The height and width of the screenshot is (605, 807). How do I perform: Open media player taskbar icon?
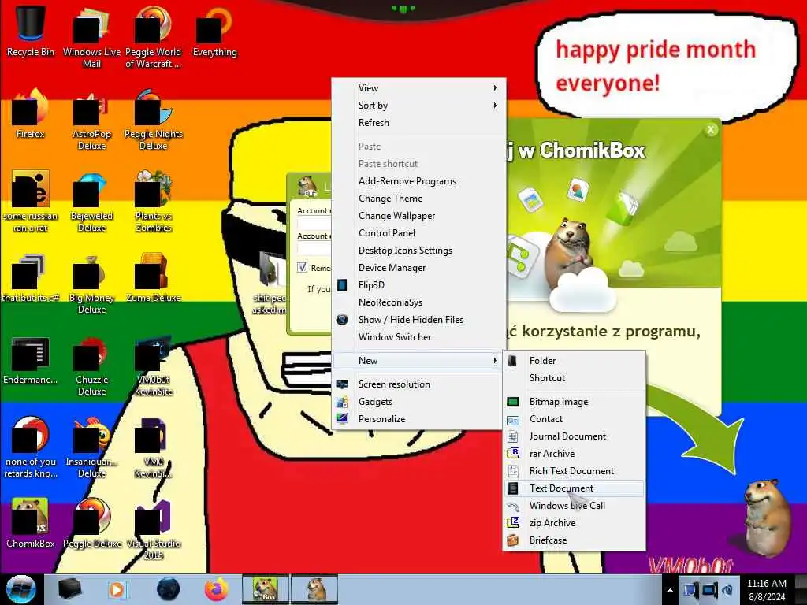tap(118, 589)
